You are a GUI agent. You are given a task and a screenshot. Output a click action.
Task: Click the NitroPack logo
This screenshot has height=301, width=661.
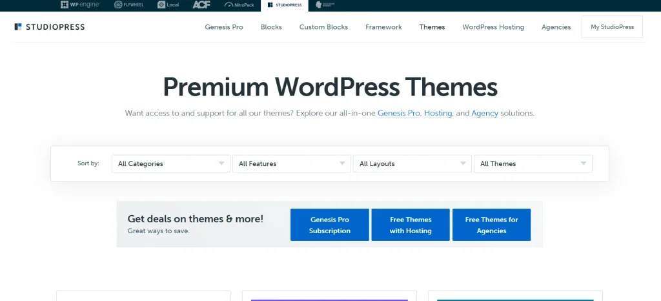[x=239, y=5]
